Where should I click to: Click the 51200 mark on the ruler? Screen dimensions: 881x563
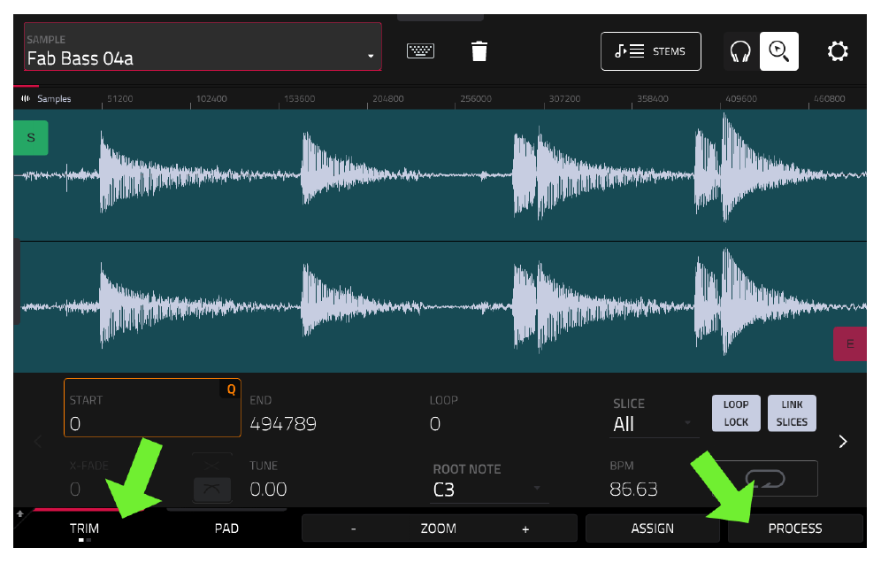pos(119,99)
